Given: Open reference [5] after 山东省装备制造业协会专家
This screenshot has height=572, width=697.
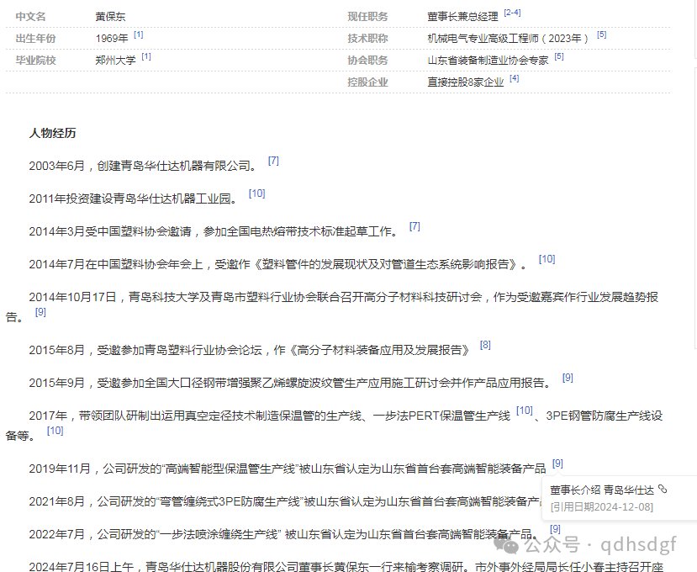Looking at the screenshot, I should (x=559, y=56).
